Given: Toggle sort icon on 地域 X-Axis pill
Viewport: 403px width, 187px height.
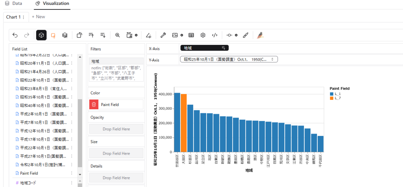Looking at the screenshot, I should point(223,48).
